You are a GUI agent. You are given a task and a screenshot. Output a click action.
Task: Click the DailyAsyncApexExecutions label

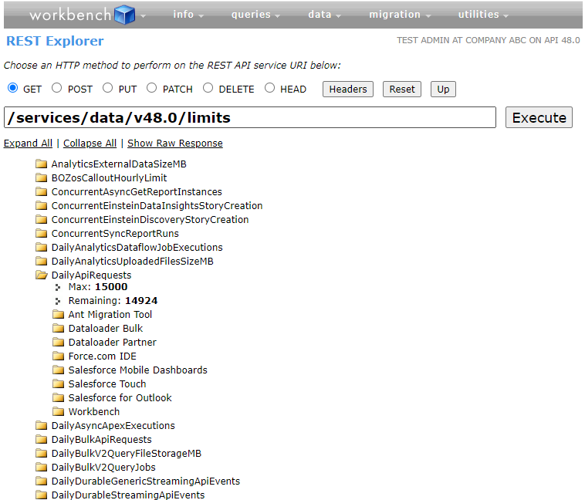click(113, 425)
